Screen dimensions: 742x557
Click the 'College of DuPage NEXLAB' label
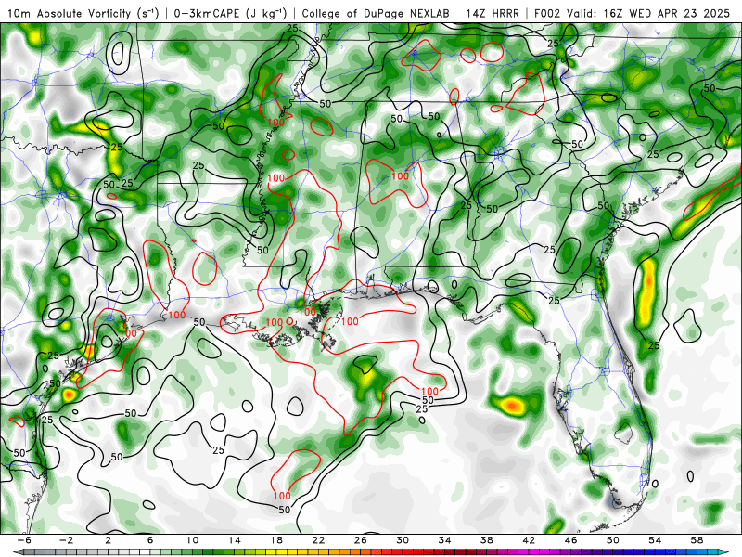pos(376,14)
